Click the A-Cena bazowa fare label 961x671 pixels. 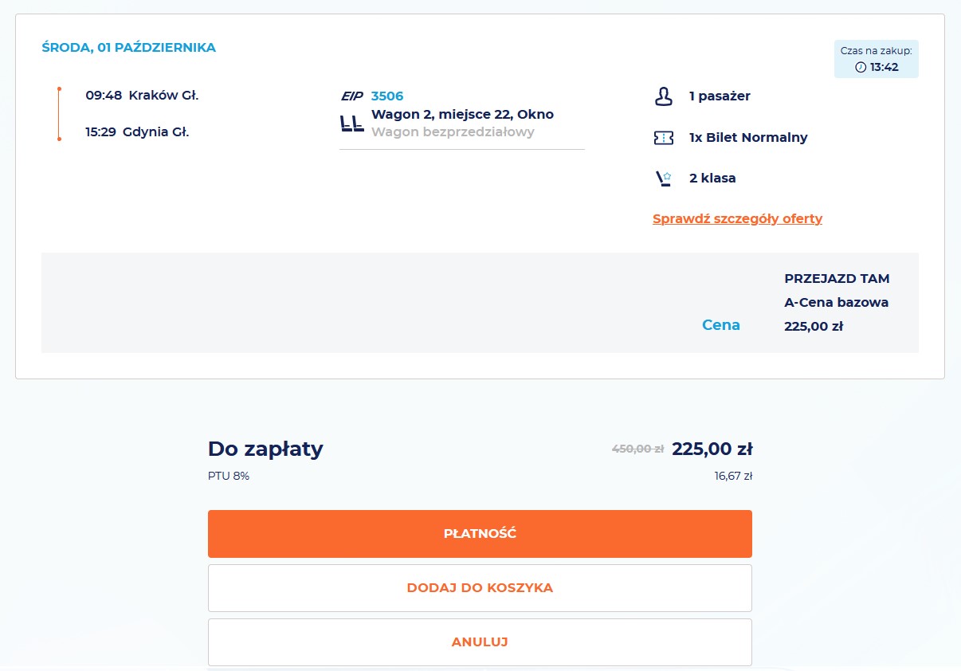[x=837, y=303]
